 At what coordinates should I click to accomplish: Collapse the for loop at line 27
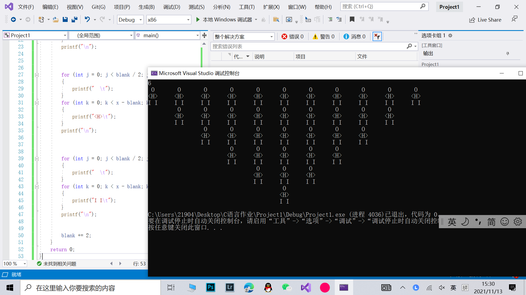click(x=37, y=75)
